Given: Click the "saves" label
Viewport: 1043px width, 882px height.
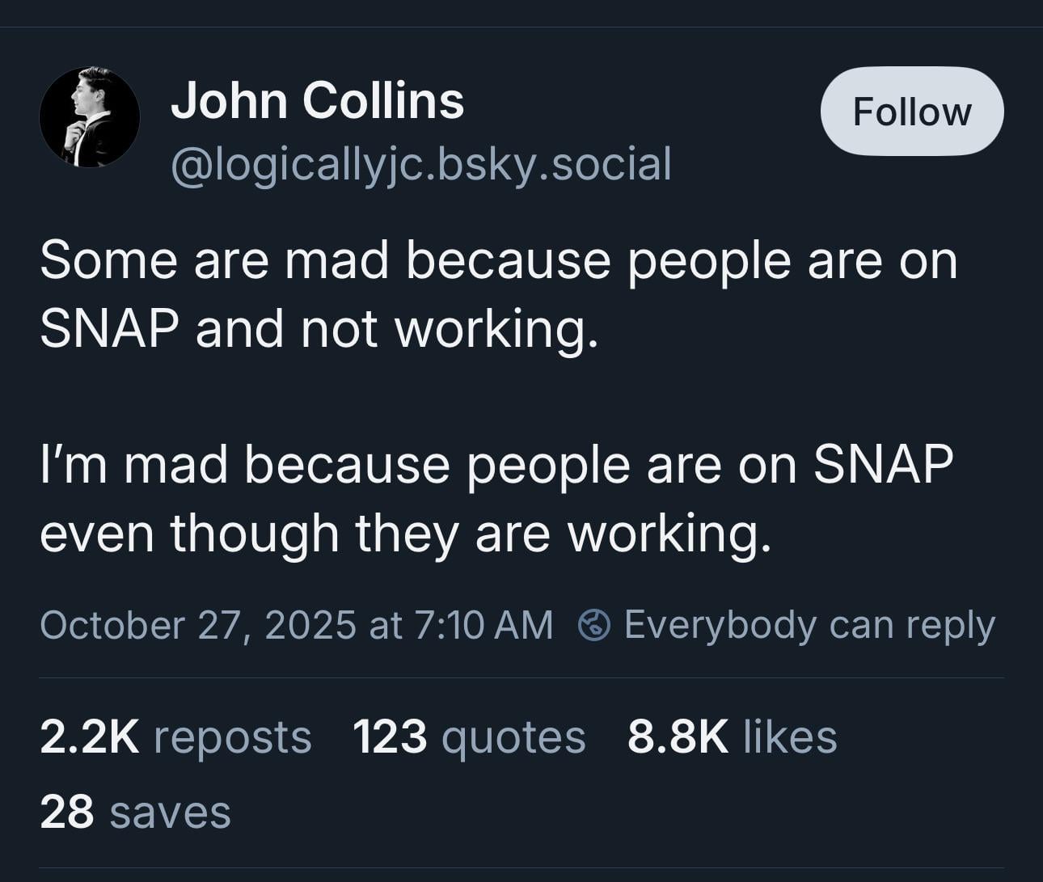Looking at the screenshot, I should click(x=170, y=812).
